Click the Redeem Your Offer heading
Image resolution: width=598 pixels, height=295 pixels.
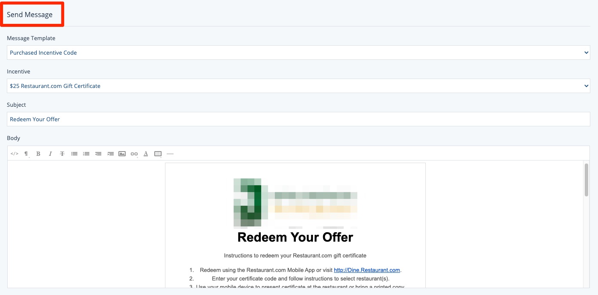(x=295, y=237)
